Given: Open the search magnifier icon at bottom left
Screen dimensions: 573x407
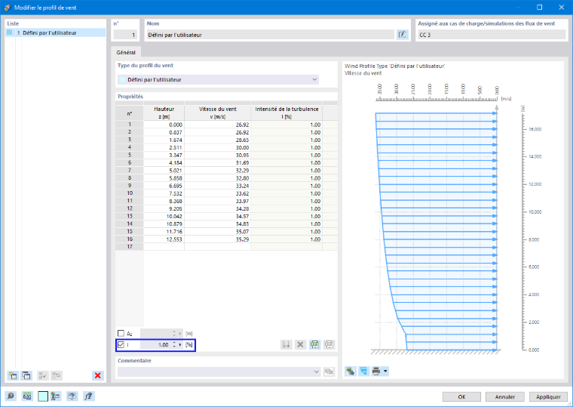Looking at the screenshot, I should [x=11, y=396].
